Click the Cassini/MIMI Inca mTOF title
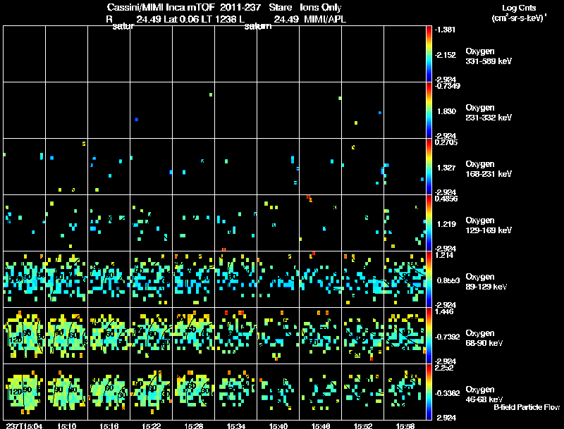This screenshot has width=564, height=429. coord(161,7)
